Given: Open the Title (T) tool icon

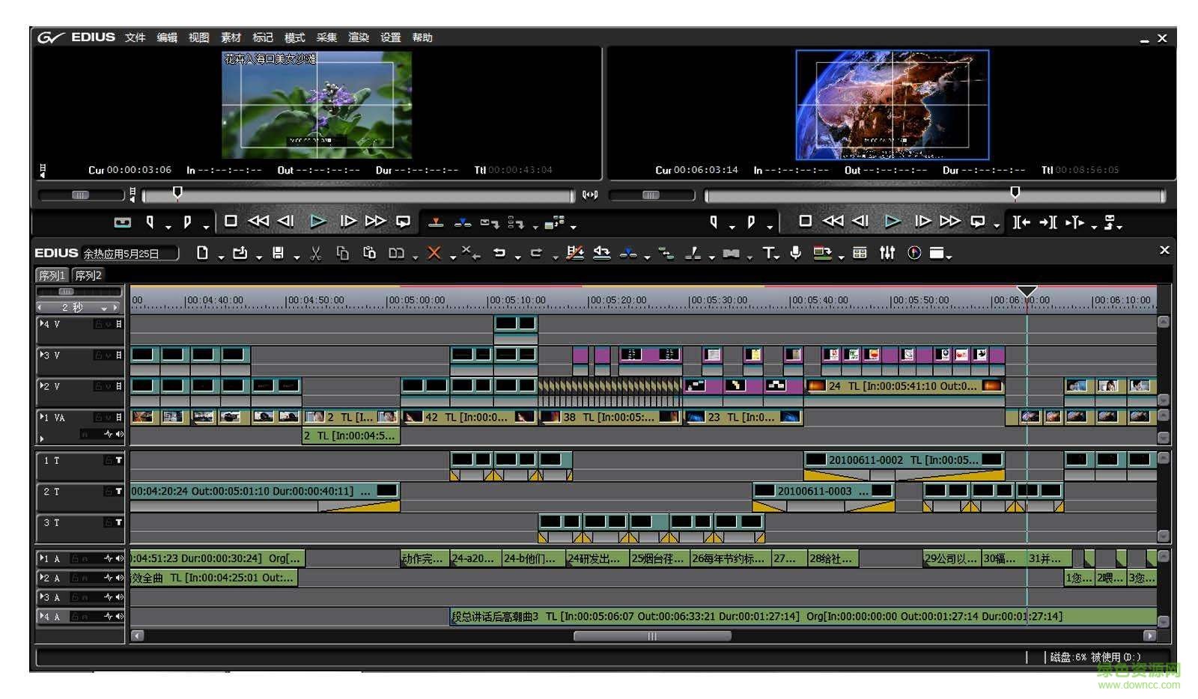Looking at the screenshot, I should (x=769, y=253).
